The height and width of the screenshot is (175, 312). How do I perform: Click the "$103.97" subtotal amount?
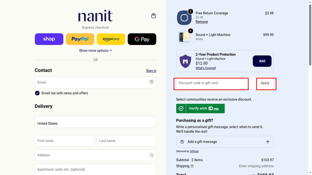[x=267, y=160]
